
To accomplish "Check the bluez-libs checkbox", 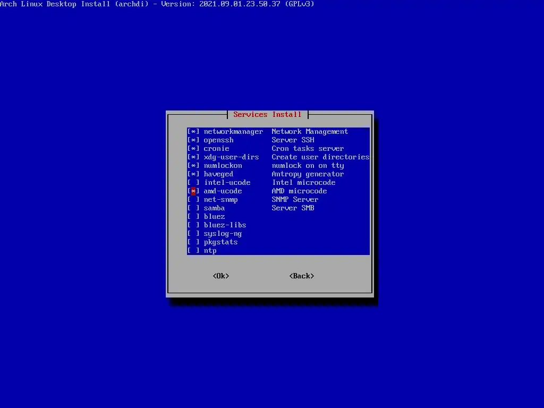I will coord(193,225).
